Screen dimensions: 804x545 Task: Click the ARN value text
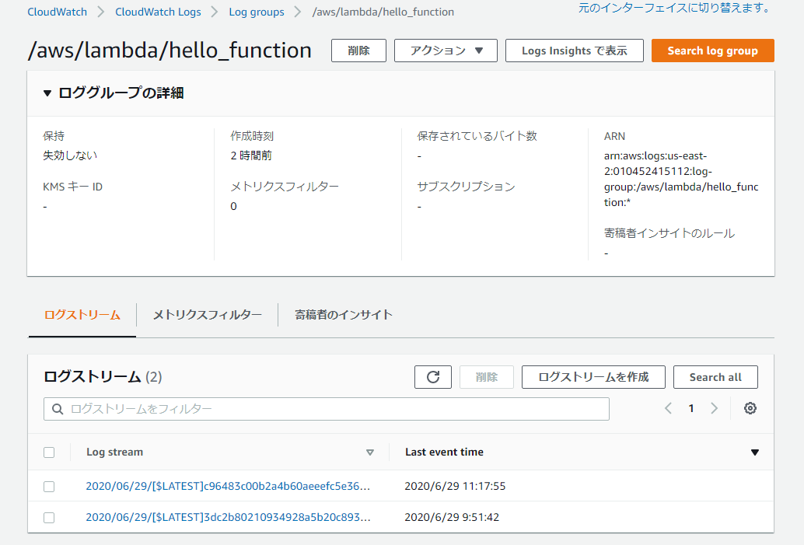681,179
